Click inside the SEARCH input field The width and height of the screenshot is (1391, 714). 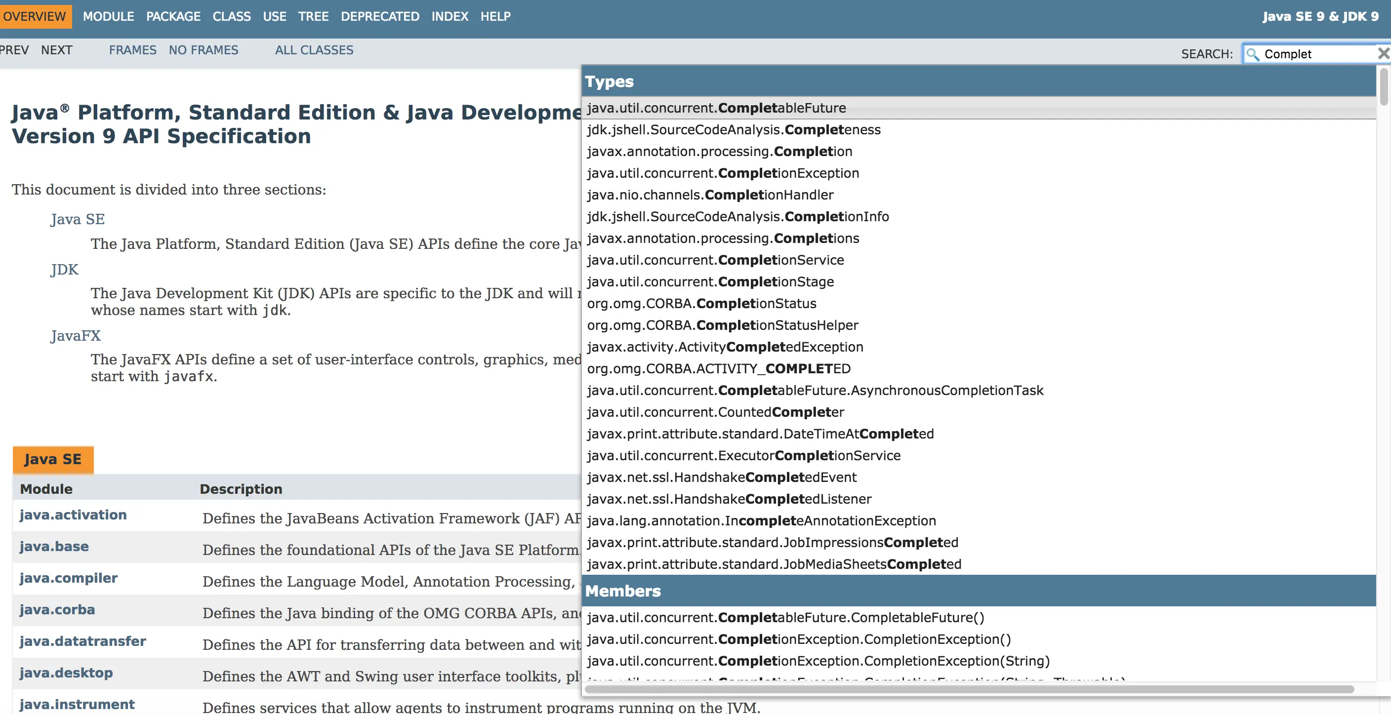(x=1312, y=54)
